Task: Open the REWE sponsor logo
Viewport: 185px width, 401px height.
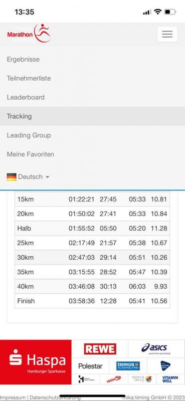Action: (x=100, y=349)
